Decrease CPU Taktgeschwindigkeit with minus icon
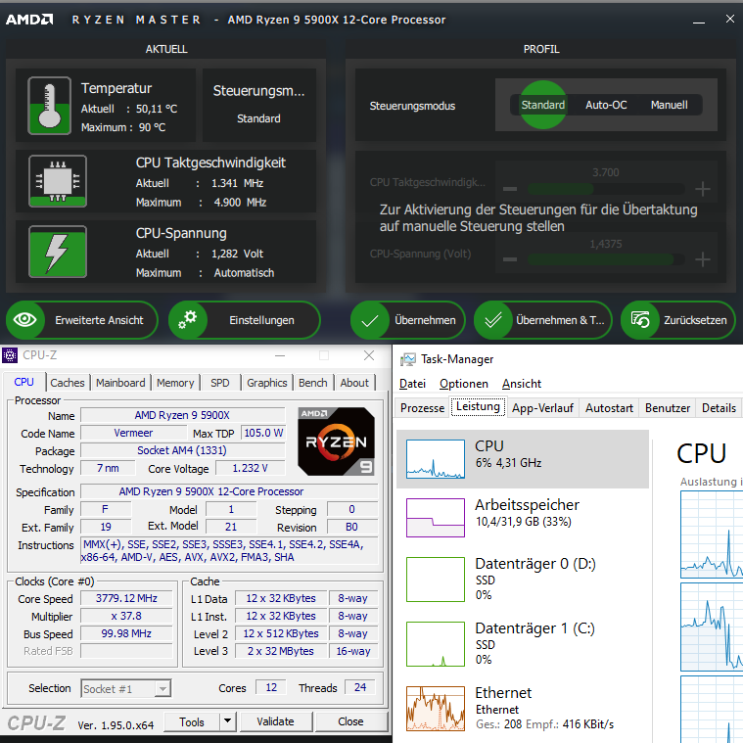The image size is (743, 743). point(510,189)
